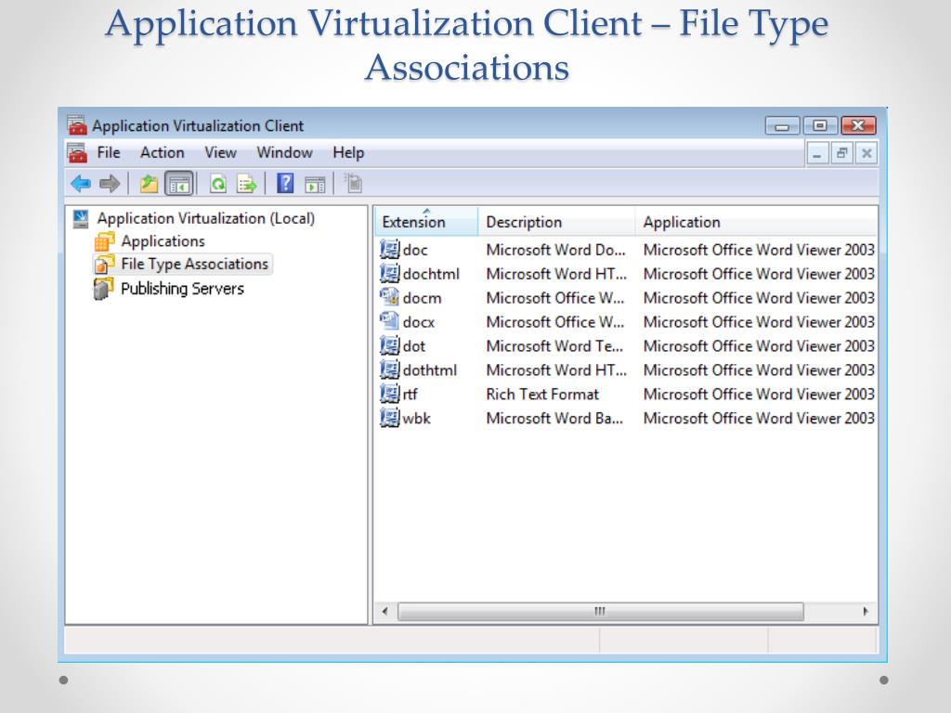Click the file icon of the wbk row
This screenshot has height=713, width=951.
point(389,418)
